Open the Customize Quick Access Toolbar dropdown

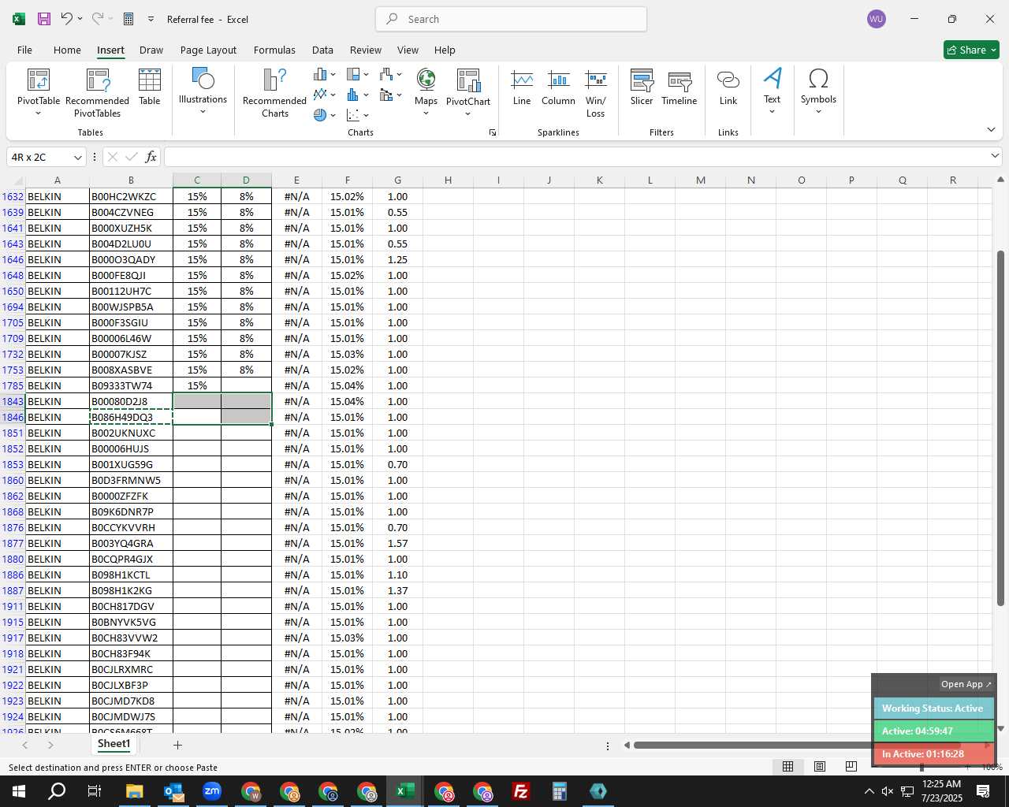151,19
